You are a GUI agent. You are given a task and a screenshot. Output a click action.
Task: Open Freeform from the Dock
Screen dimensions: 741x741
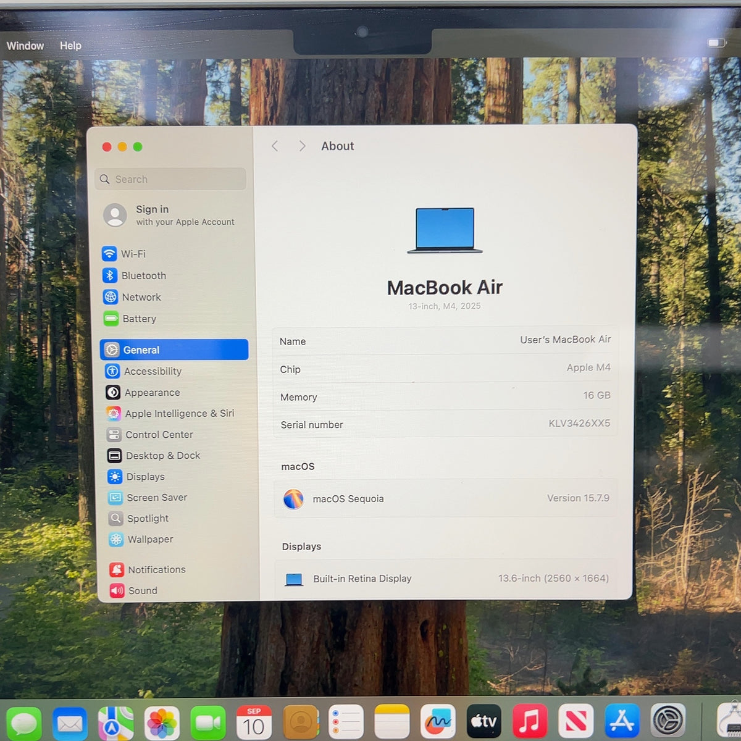point(438,722)
